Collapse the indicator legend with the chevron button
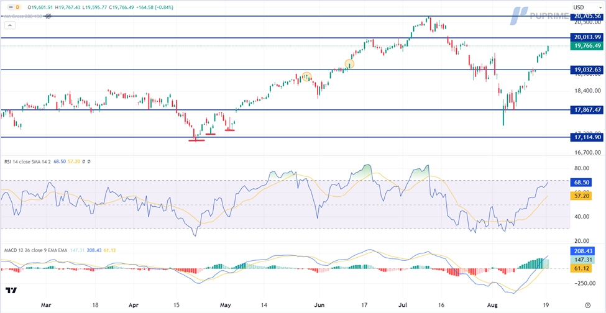 point(10,26)
